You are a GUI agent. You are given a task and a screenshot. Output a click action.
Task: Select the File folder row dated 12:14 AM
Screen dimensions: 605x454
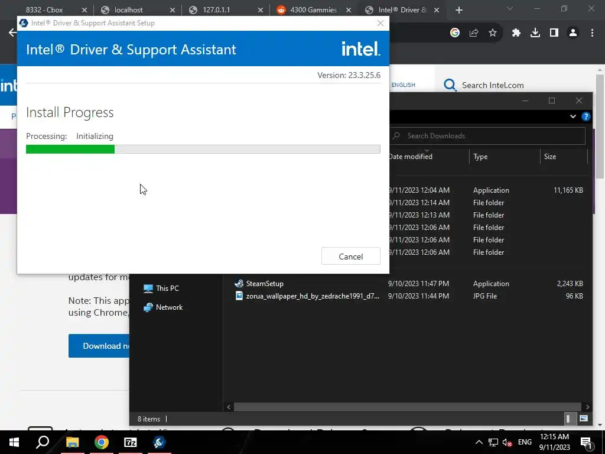[486, 203]
